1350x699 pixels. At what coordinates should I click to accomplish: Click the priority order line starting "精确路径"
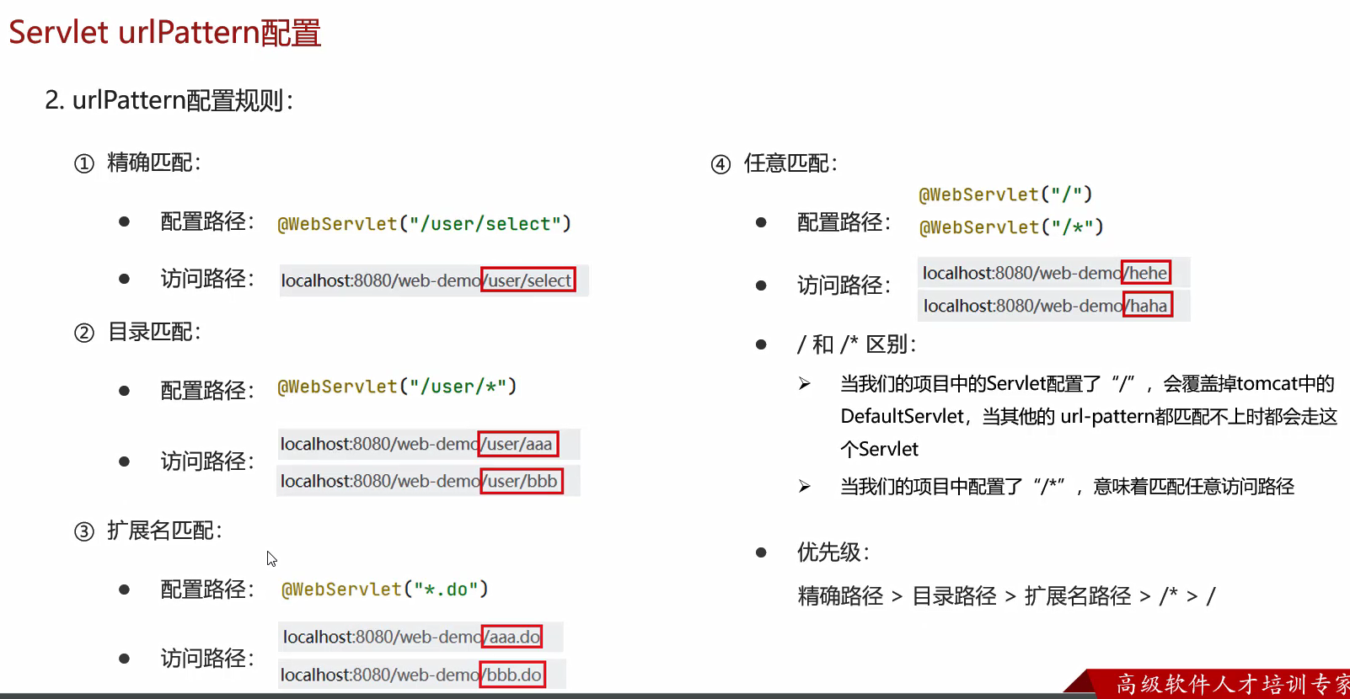click(x=1007, y=596)
